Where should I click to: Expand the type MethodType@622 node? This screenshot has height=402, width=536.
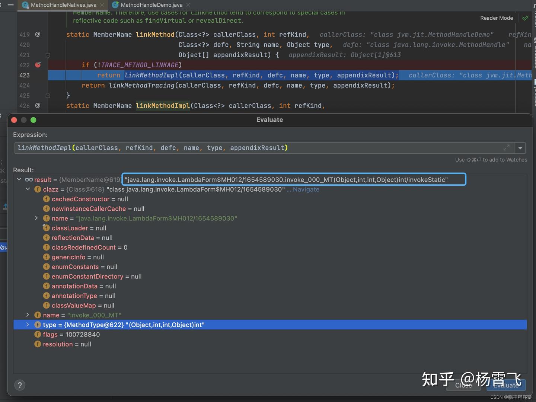[28, 325]
